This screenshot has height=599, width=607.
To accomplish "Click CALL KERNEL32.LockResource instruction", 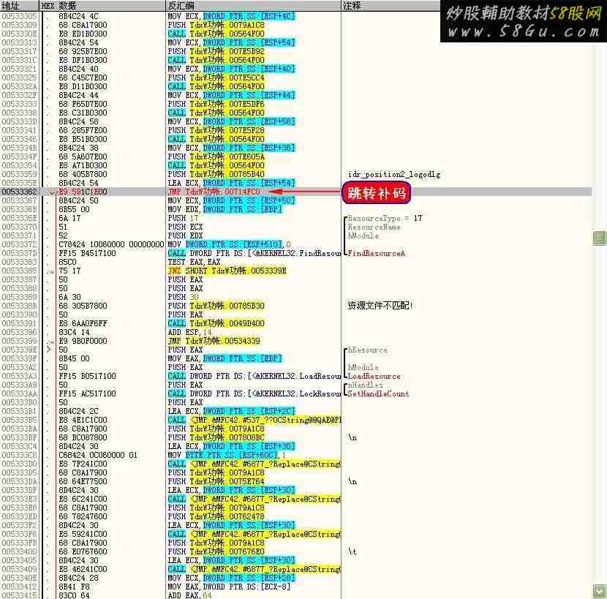I will coord(254,393).
